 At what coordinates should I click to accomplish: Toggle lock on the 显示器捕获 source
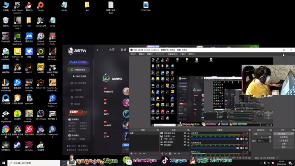(x=188, y=142)
